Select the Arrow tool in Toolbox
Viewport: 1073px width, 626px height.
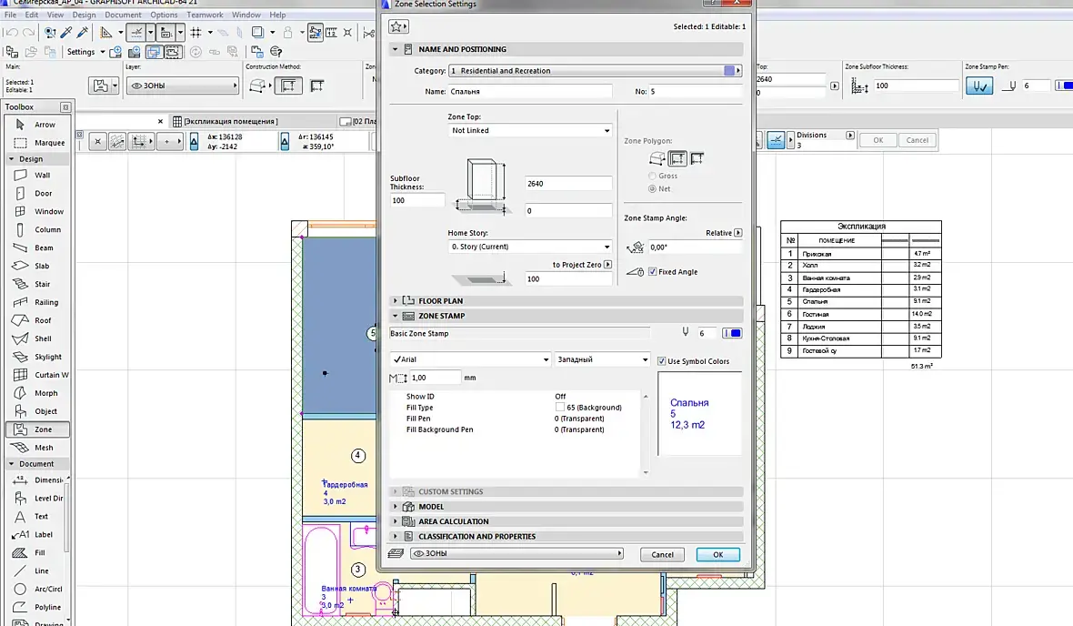37,125
